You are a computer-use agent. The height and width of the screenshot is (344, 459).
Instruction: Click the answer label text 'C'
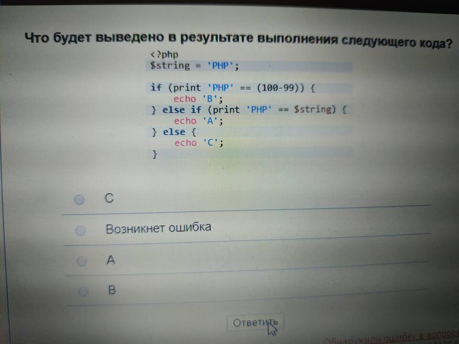point(109,198)
